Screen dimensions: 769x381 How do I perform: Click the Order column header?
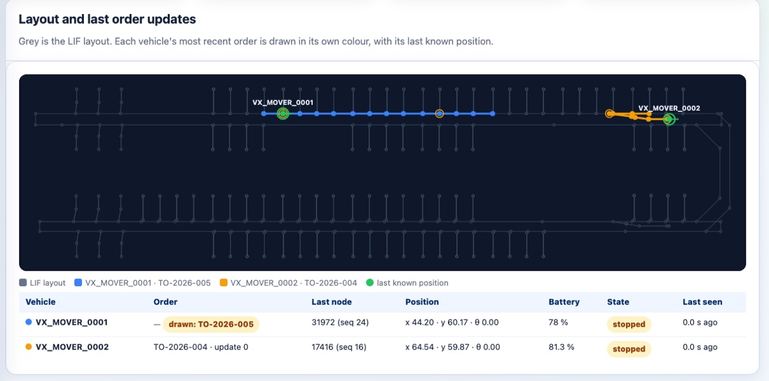165,302
